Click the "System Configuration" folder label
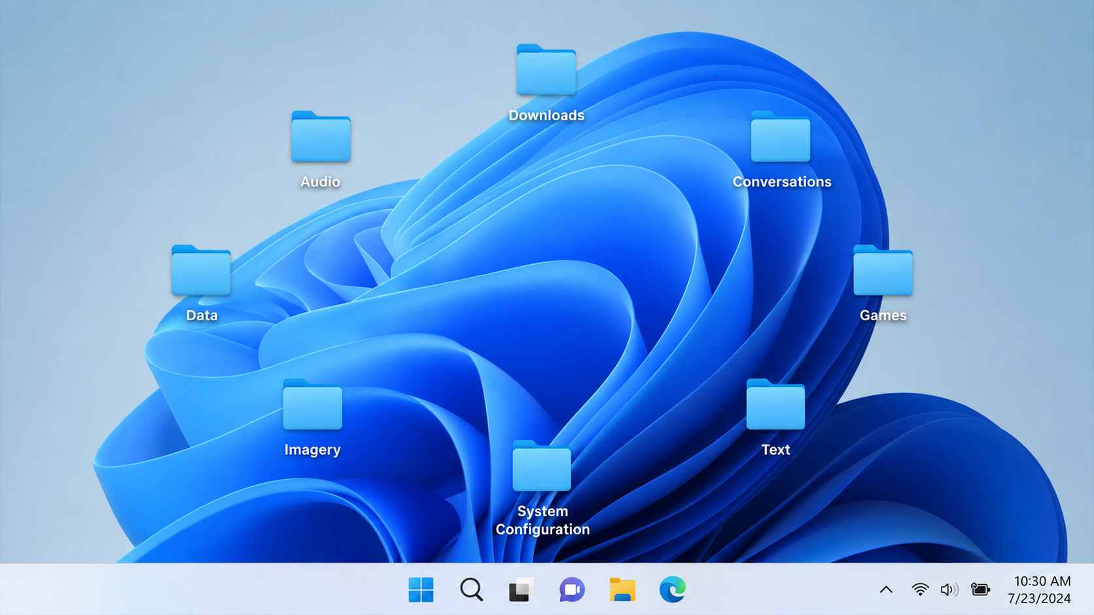This screenshot has width=1094, height=615. (542, 520)
